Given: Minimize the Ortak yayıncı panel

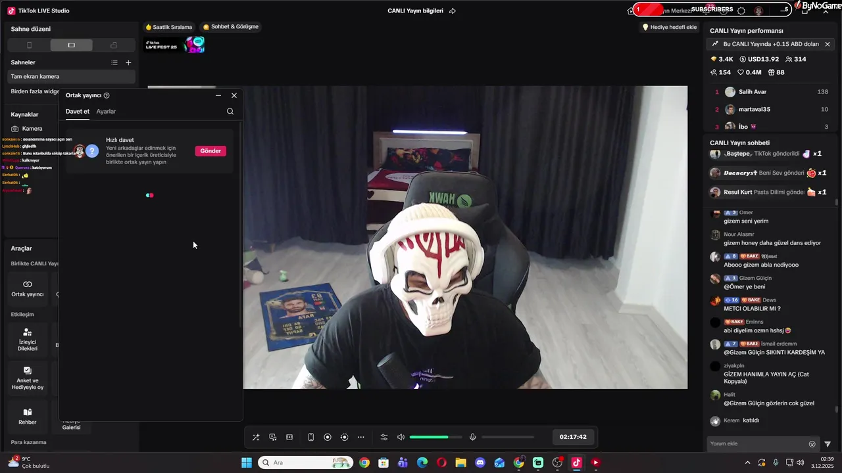Looking at the screenshot, I should (218, 95).
